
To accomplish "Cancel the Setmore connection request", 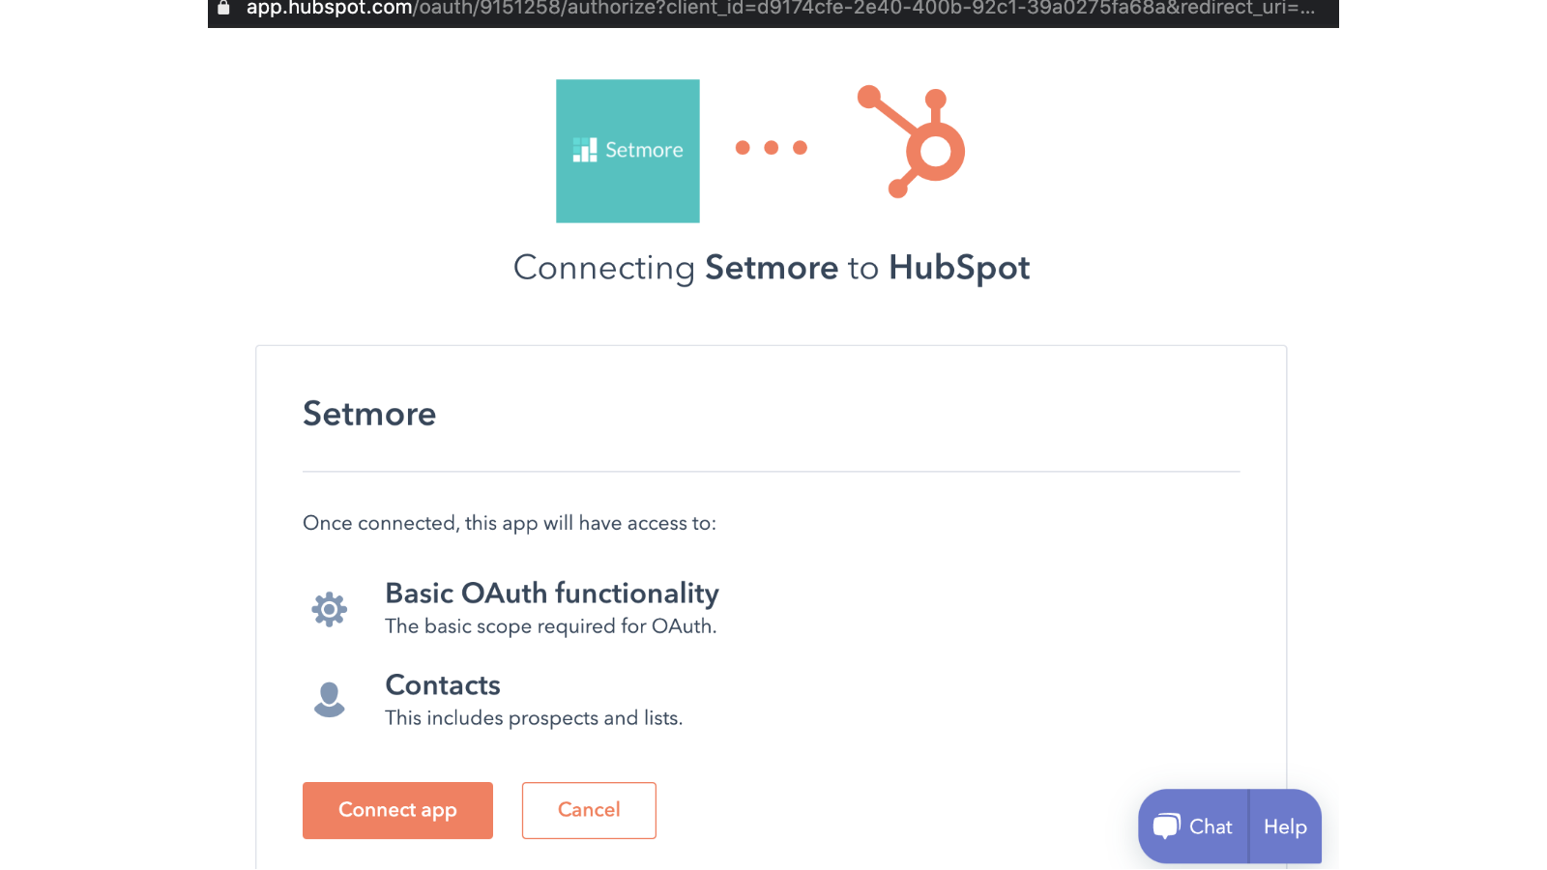I will (x=589, y=810).
